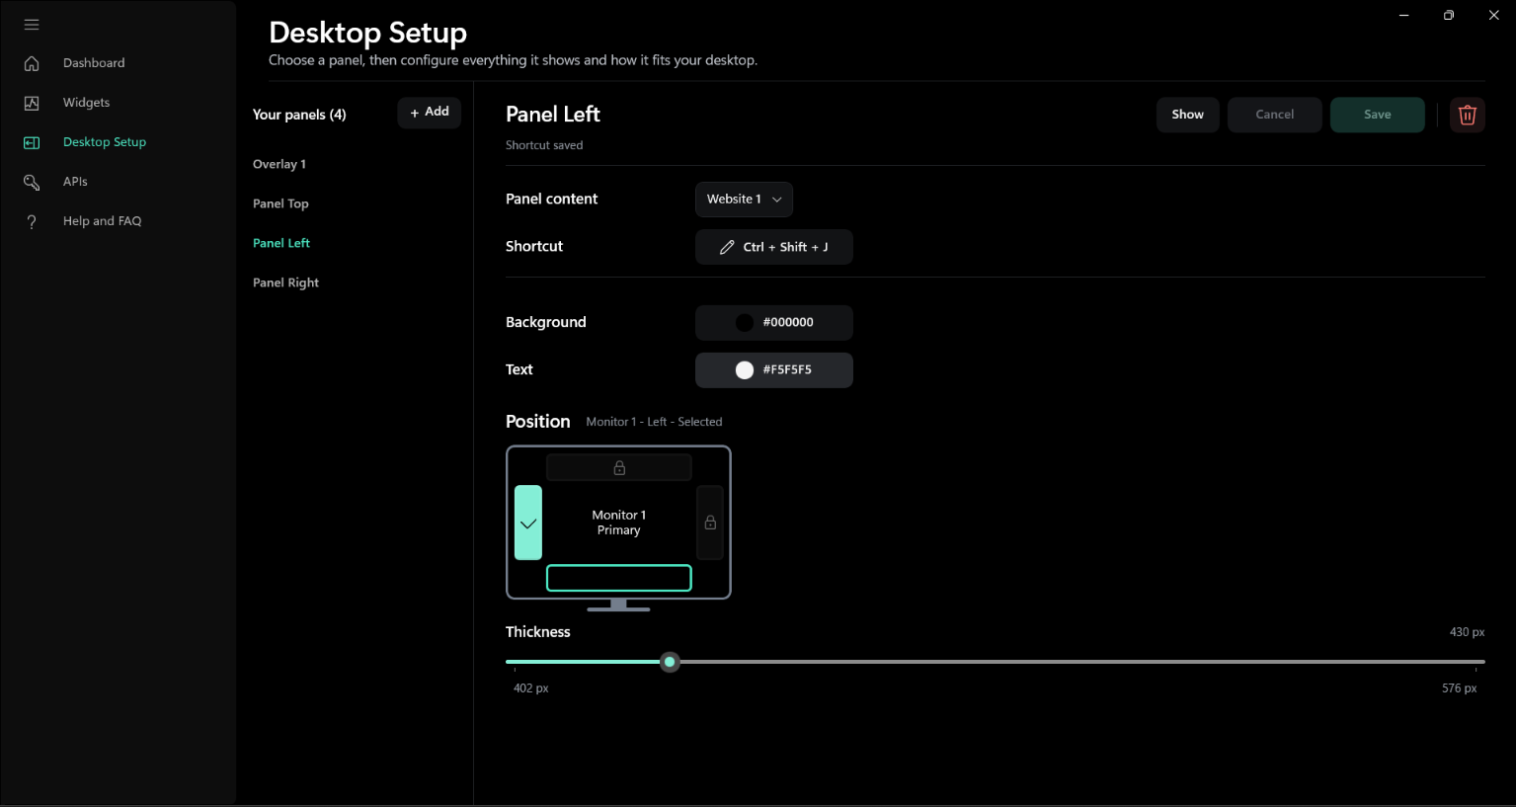The height and width of the screenshot is (807, 1516).
Task: Minimize the application window
Action: click(1403, 15)
